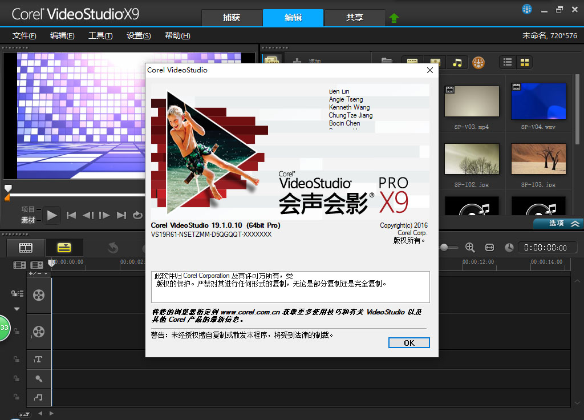
Task: Open the 文件(F) menu
Action: coord(24,36)
